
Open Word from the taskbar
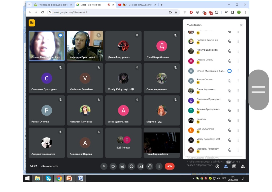tap(80, 178)
